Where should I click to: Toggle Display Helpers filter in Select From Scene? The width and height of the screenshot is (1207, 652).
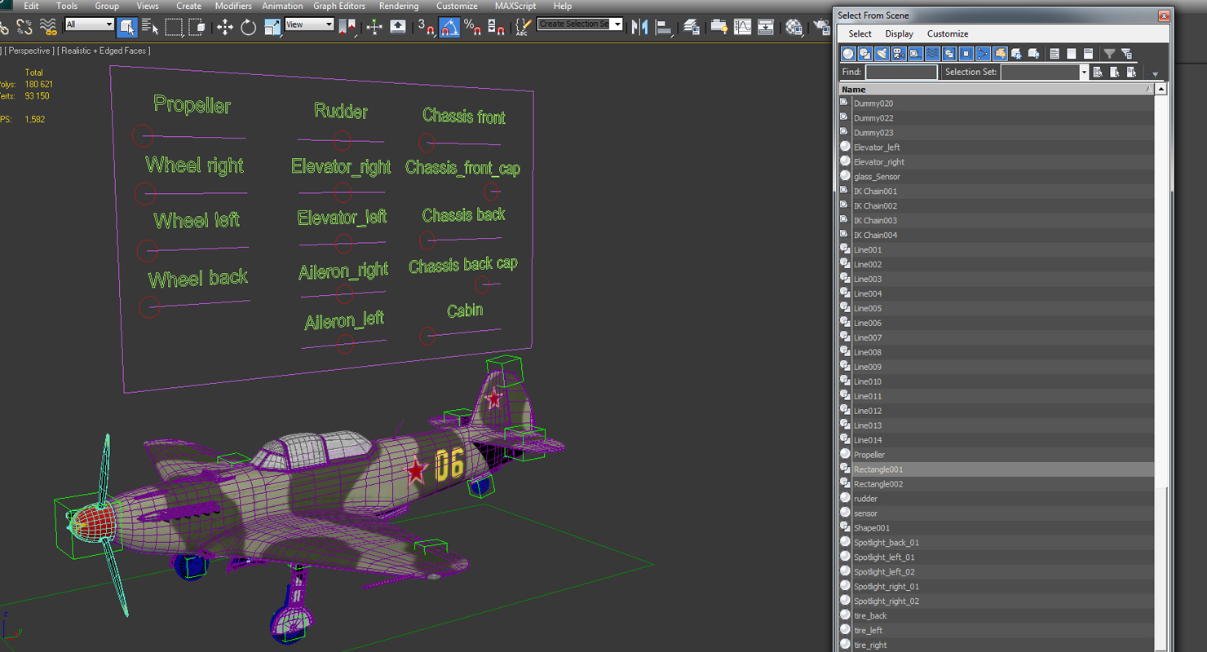click(x=915, y=54)
